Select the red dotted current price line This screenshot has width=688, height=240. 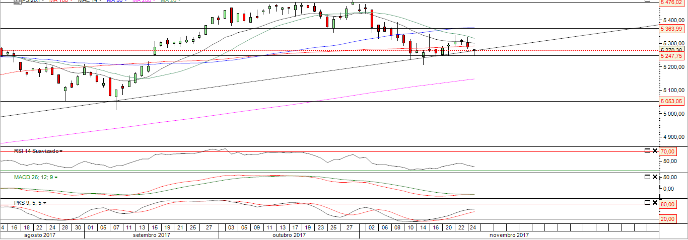click(x=329, y=50)
